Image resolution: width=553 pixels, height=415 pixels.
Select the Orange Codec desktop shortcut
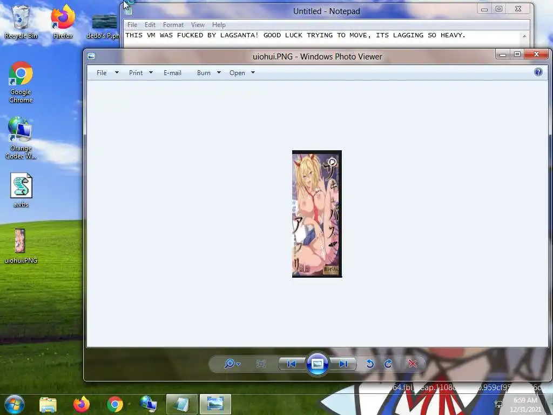[x=21, y=138]
